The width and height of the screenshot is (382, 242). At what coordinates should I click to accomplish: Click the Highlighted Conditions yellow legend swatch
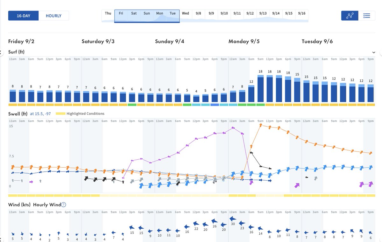[x=60, y=114]
